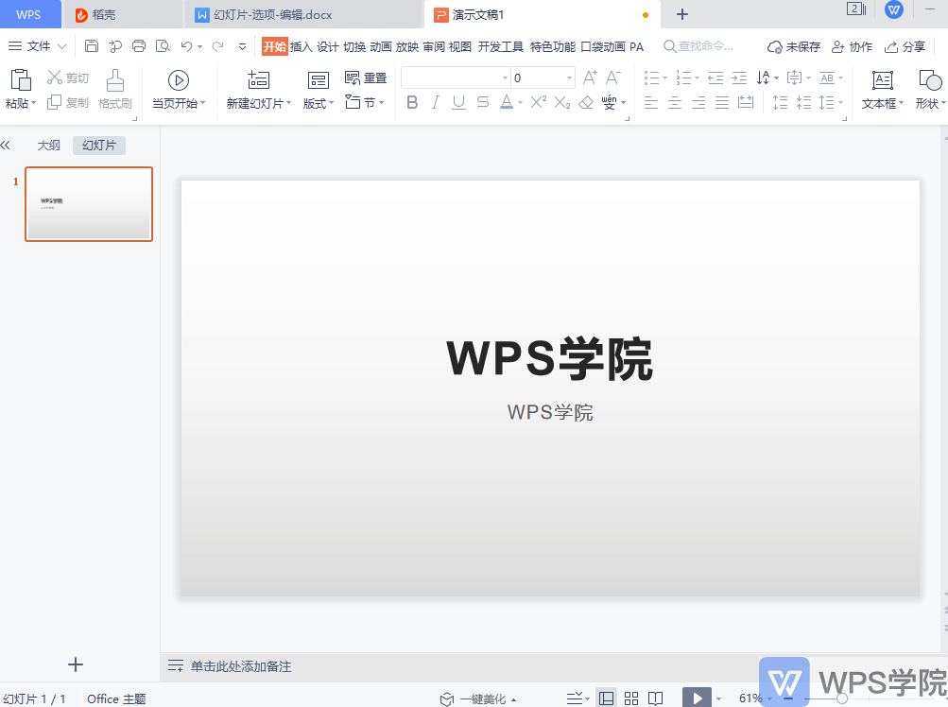The image size is (948, 707).
Task: Switch to Slide Sorter grid view icon
Action: point(631,698)
